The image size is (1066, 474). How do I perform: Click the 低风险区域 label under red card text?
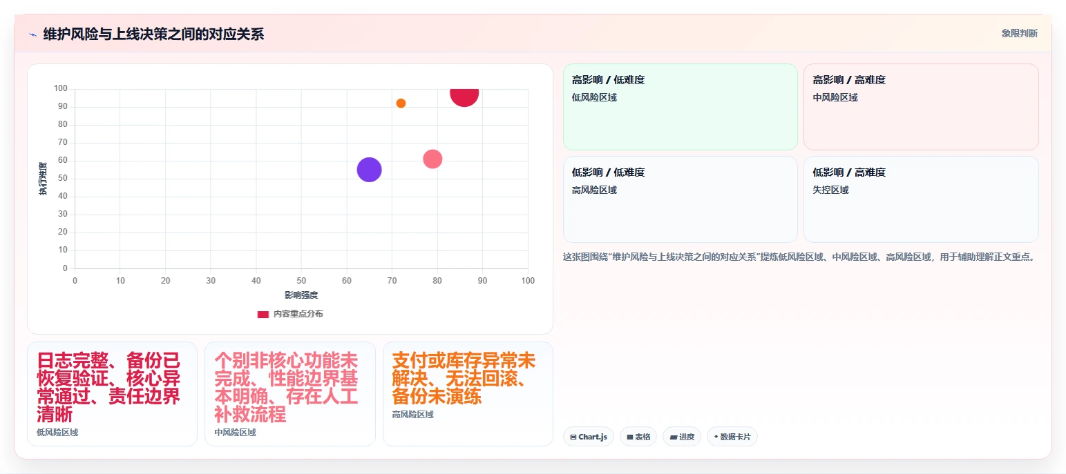tap(57, 433)
